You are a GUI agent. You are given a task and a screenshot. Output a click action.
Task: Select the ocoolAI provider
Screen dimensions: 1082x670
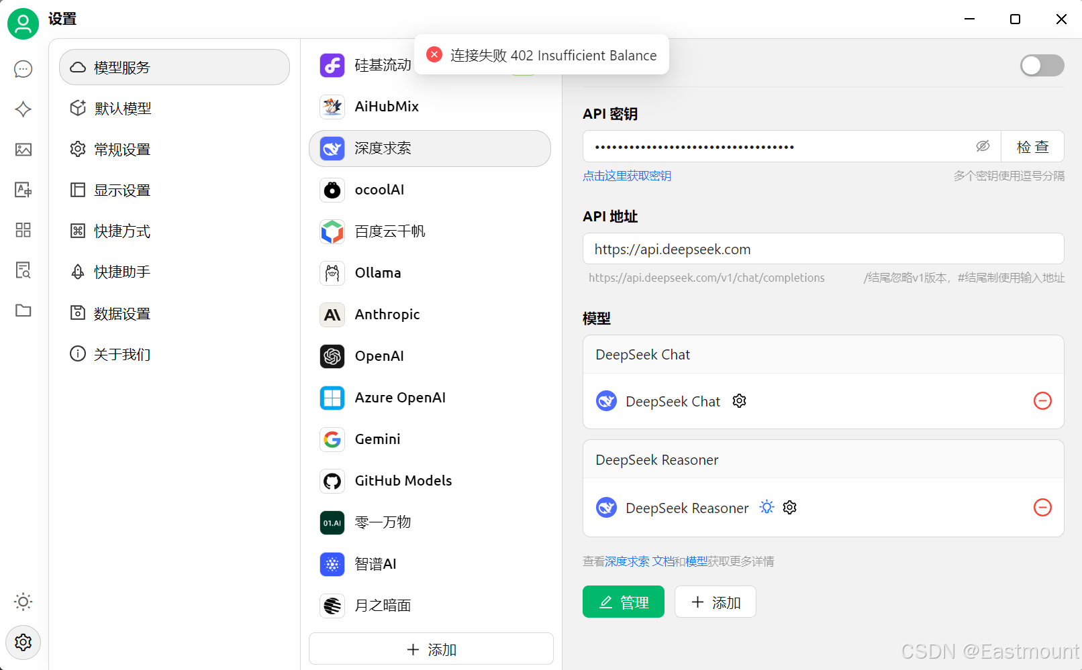coord(430,190)
